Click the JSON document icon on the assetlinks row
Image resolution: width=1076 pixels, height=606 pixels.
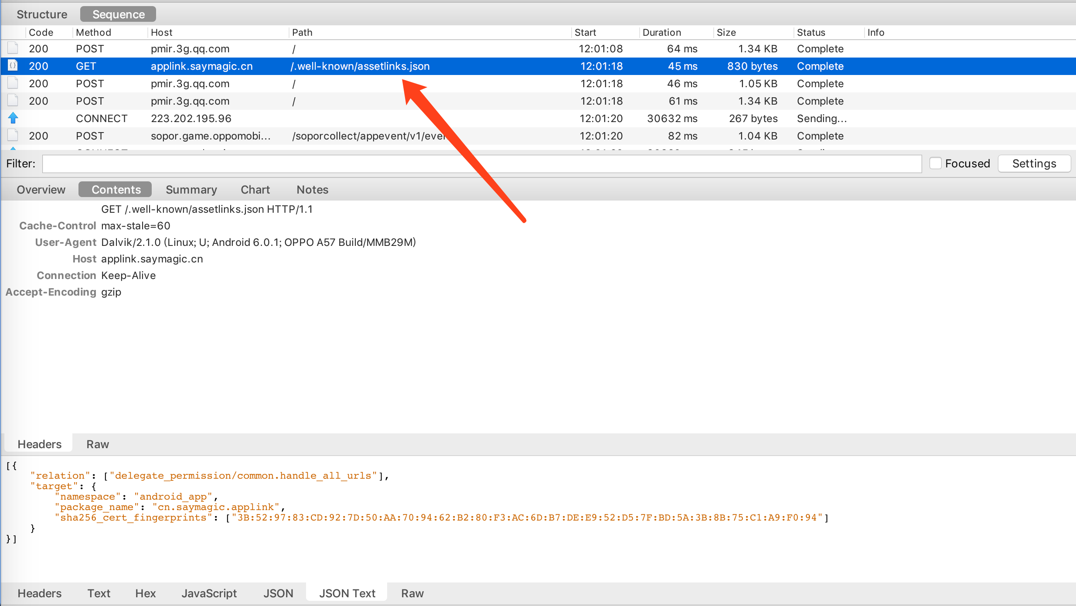(x=13, y=66)
